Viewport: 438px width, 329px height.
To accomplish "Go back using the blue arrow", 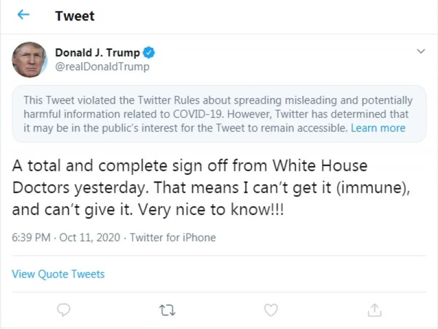I will 23,15.
